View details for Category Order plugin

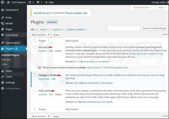[x=107, y=83]
